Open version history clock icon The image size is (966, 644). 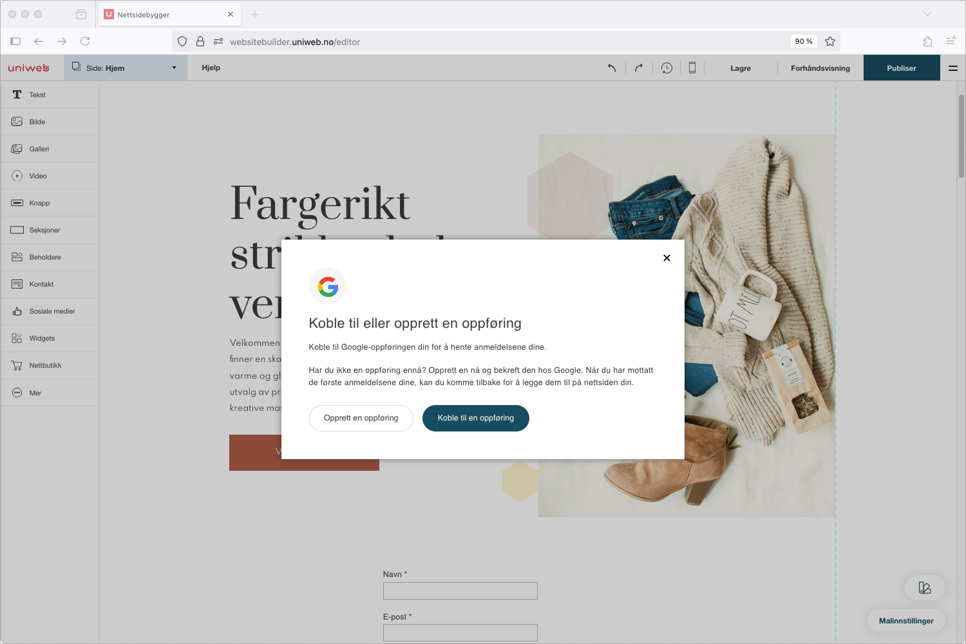667,68
